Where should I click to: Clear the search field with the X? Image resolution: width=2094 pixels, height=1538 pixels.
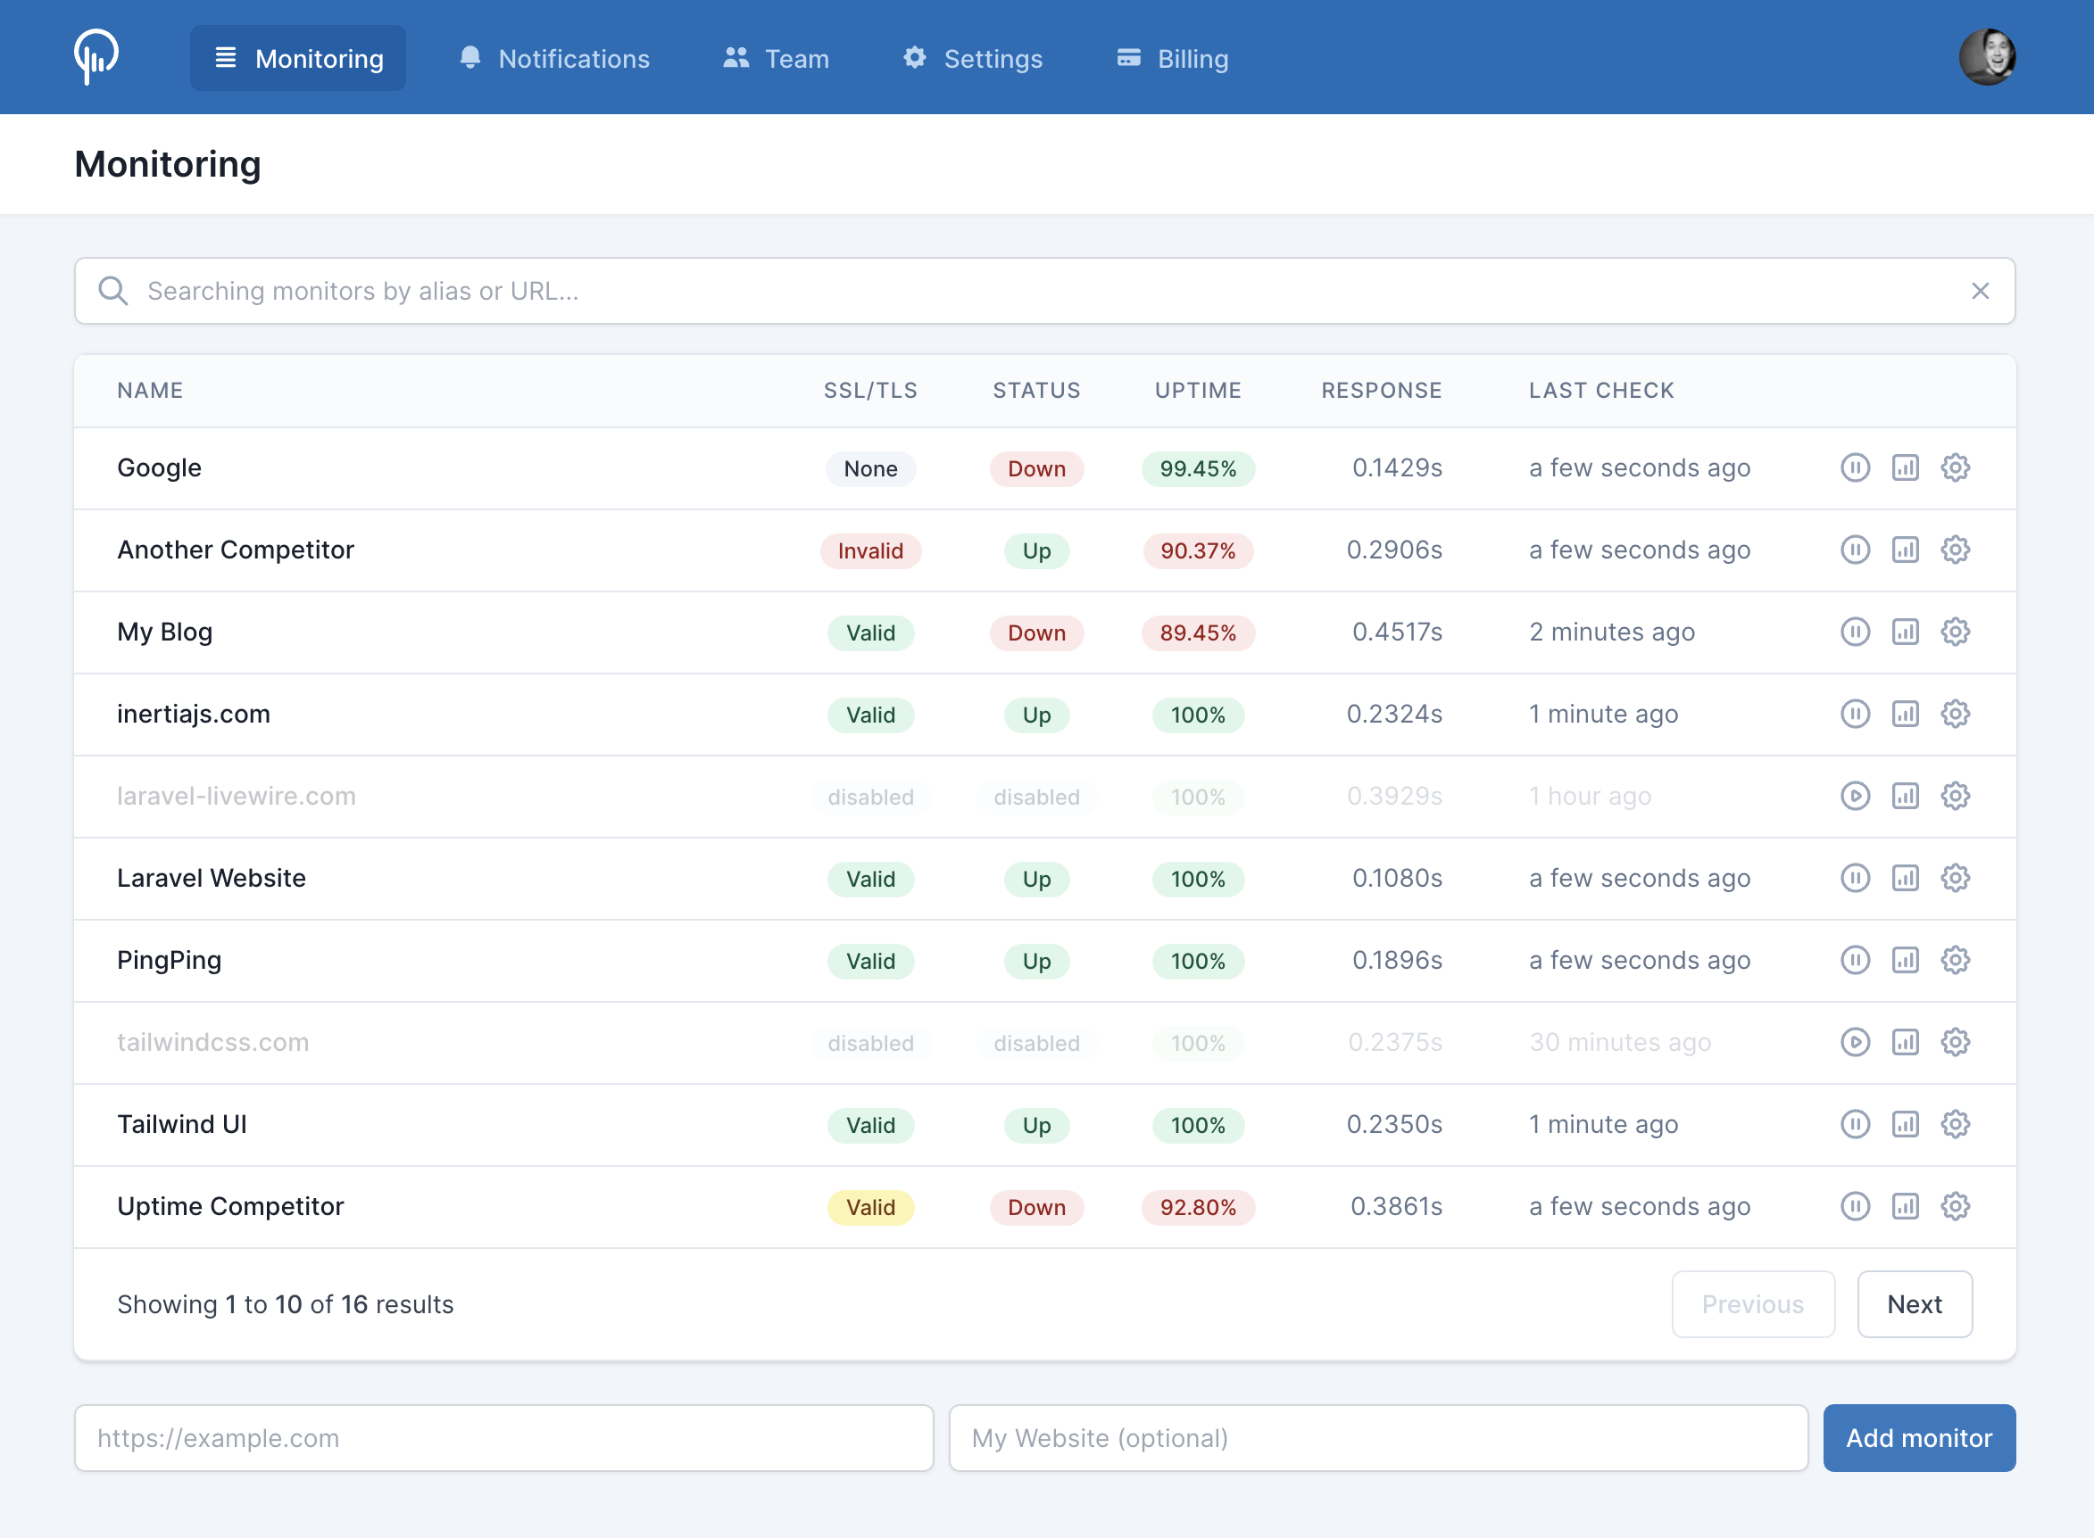1980,291
